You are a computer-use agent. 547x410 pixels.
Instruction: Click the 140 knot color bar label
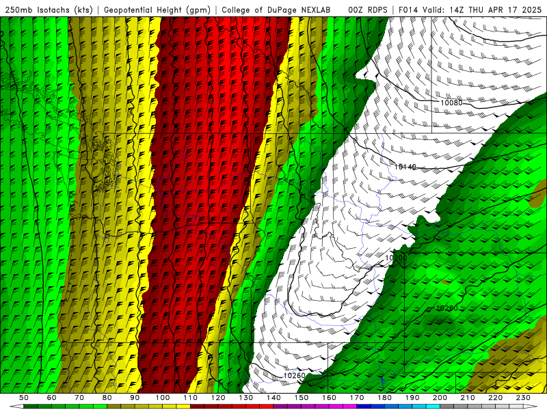click(273, 398)
